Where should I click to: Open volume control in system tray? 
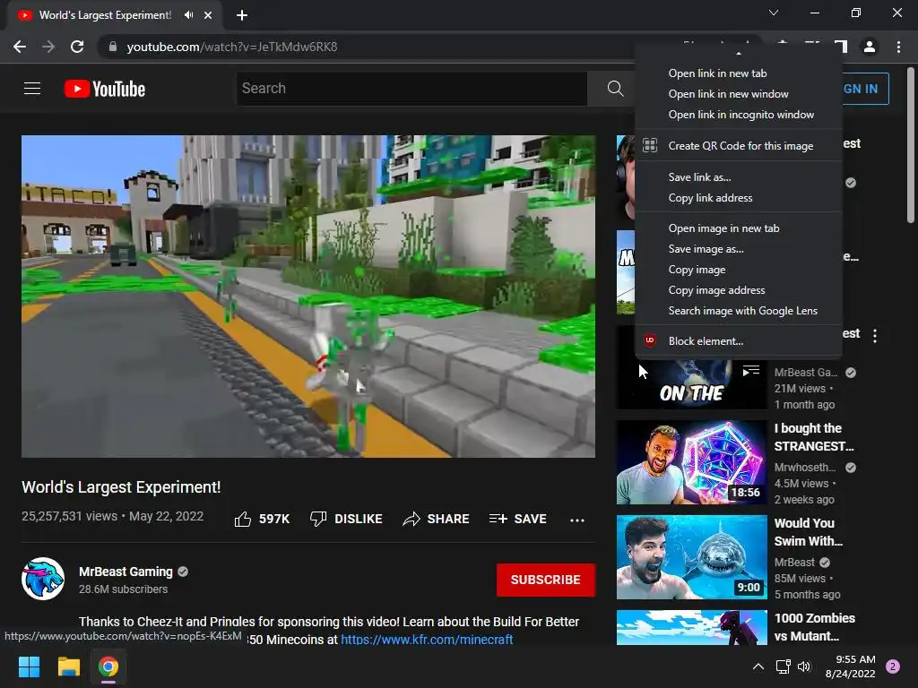tap(805, 666)
